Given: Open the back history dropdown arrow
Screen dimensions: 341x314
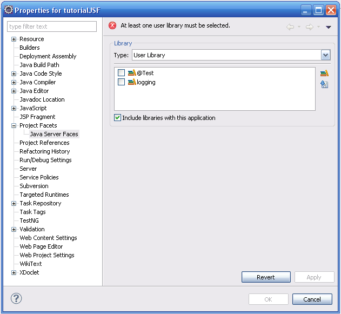Looking at the screenshot, I should point(299,26).
